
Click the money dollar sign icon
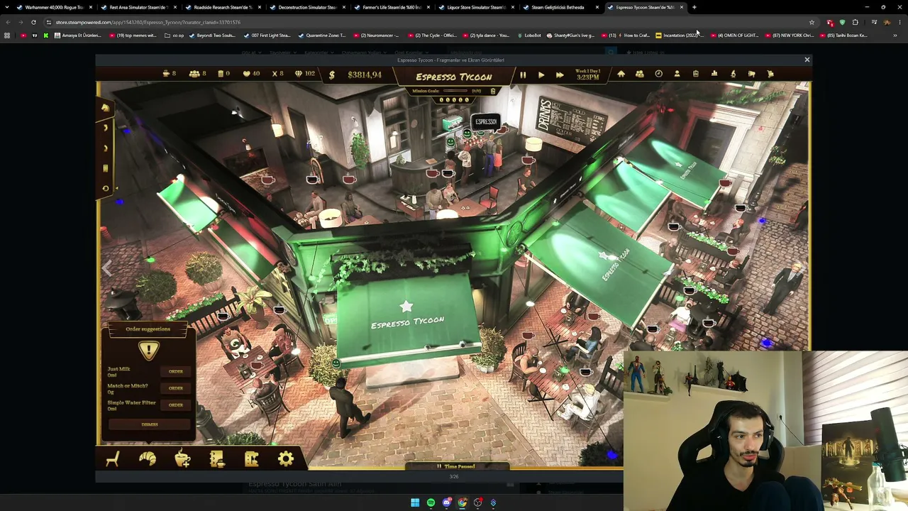pos(331,75)
